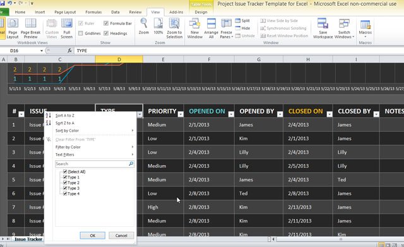Toggle the Formula Bar checkbox
This screenshot has height=247, width=404.
106,23
